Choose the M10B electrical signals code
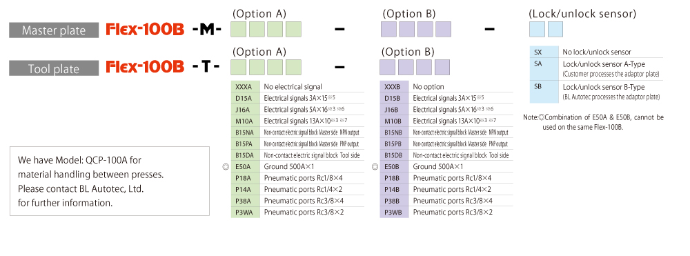This screenshot has width=690, height=256. click(394, 121)
